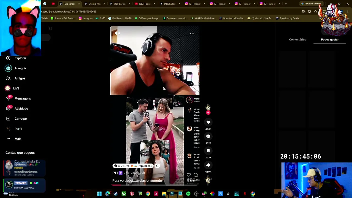Share the video with 12.9K shares
This screenshot has height=198, width=352.
click(208, 165)
